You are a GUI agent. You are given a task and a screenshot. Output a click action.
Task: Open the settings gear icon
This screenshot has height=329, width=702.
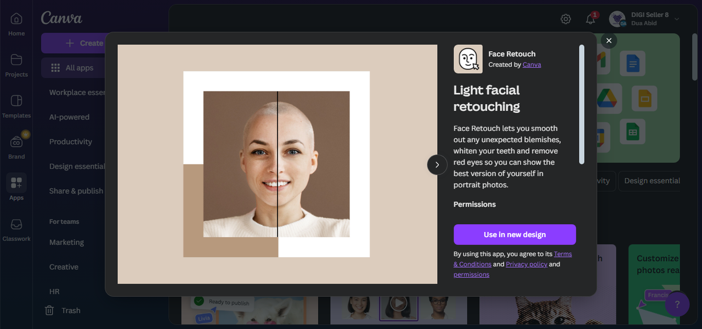565,19
